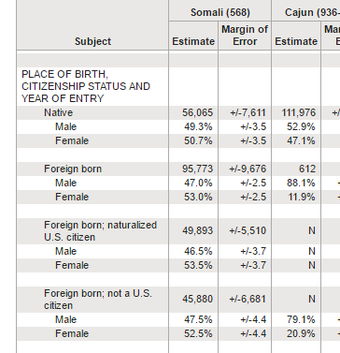Click the +/-9,676 margin of error cell
The width and height of the screenshot is (340, 353).
(x=248, y=169)
